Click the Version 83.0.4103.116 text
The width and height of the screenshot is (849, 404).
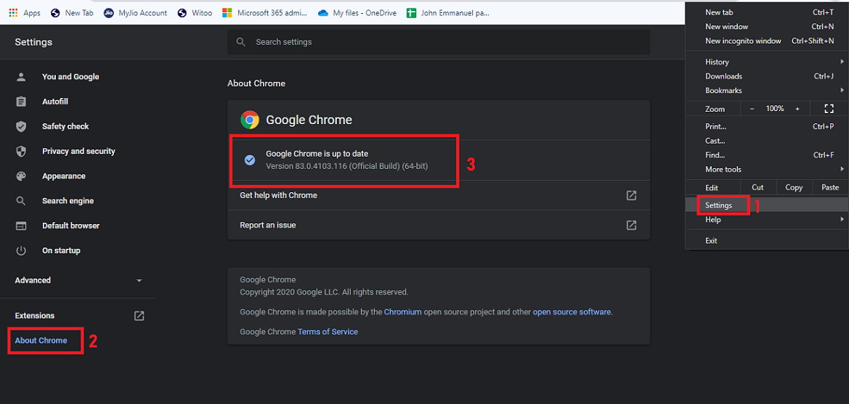click(x=346, y=167)
